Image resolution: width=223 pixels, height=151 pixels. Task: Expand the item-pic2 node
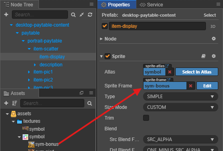pyautogui.click(x=29, y=80)
